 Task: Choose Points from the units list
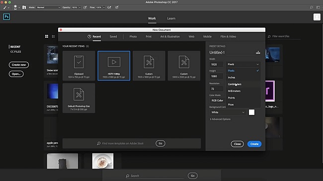click(243, 98)
